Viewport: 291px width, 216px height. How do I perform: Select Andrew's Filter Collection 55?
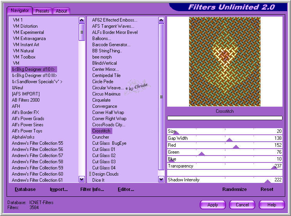[x=37, y=143]
